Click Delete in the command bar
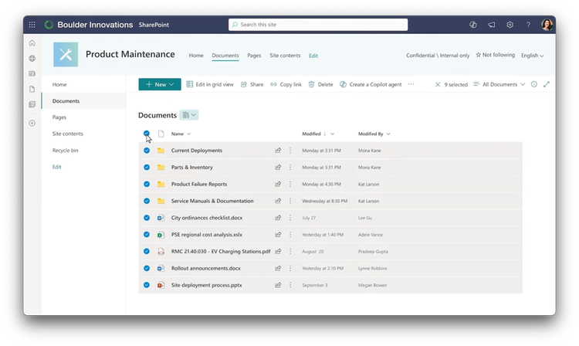Screen dimensions: 579x346 pyautogui.click(x=320, y=84)
